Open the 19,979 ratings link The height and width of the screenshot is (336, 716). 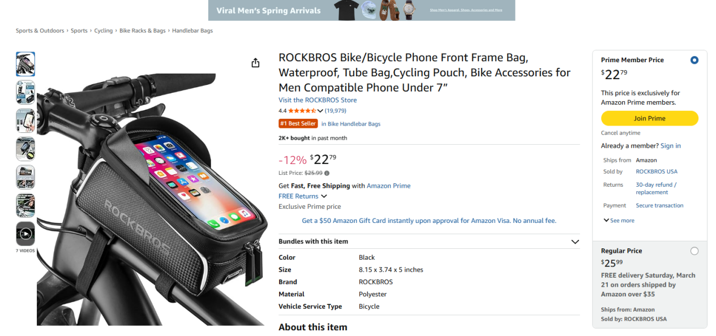(x=336, y=111)
